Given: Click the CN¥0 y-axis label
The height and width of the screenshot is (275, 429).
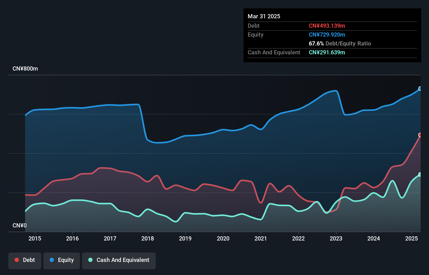Looking at the screenshot, I should [x=20, y=226].
